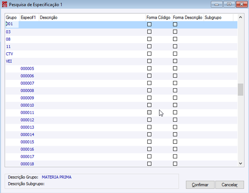Viewport: 249px width, 193px height.
Task: Enable Forma Código for 000014
Action: coord(149,134)
